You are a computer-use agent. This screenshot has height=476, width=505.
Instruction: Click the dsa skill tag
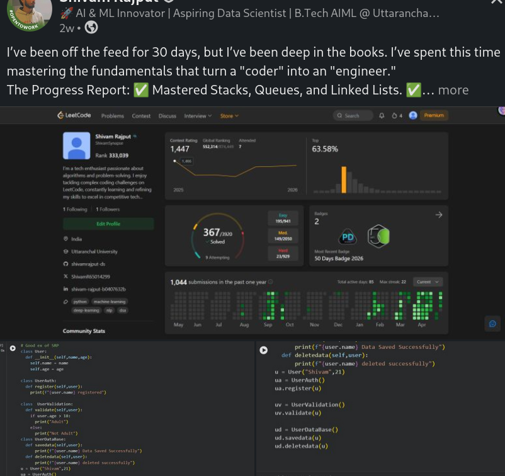(123, 310)
